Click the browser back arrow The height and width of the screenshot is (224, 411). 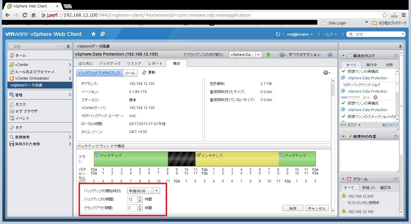(x=7, y=15)
